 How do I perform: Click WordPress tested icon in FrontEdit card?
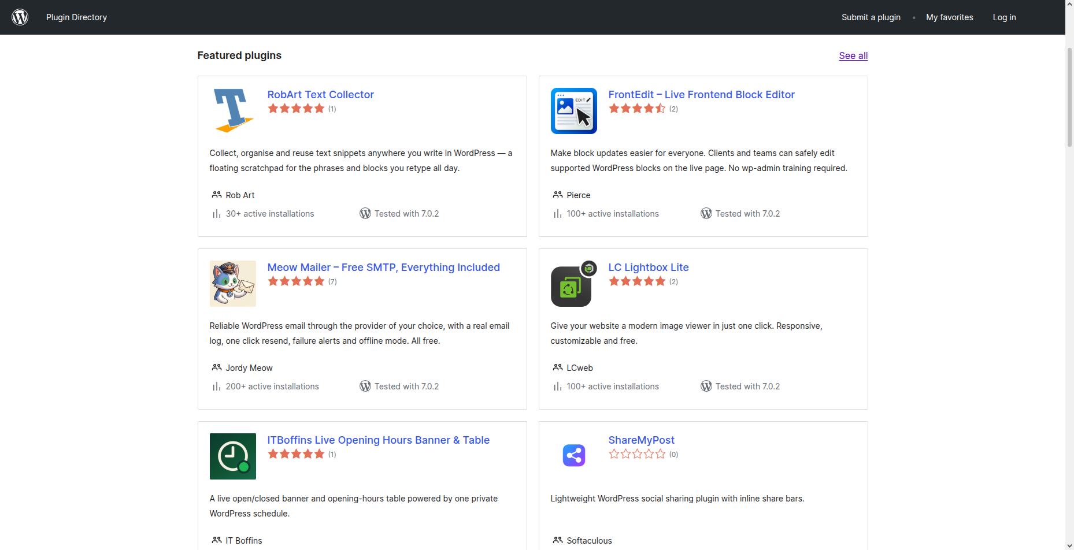click(706, 213)
